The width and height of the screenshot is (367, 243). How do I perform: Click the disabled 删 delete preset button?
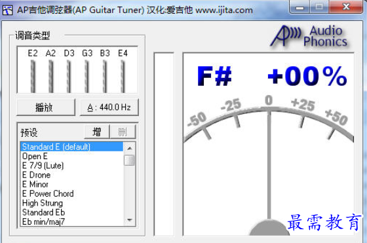pos(123,132)
